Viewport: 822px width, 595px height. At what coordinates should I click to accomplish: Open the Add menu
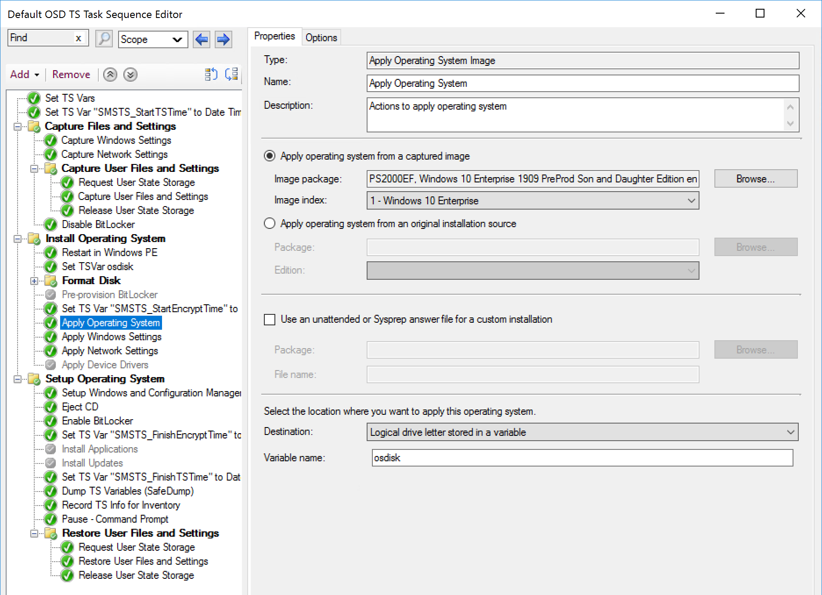click(24, 75)
